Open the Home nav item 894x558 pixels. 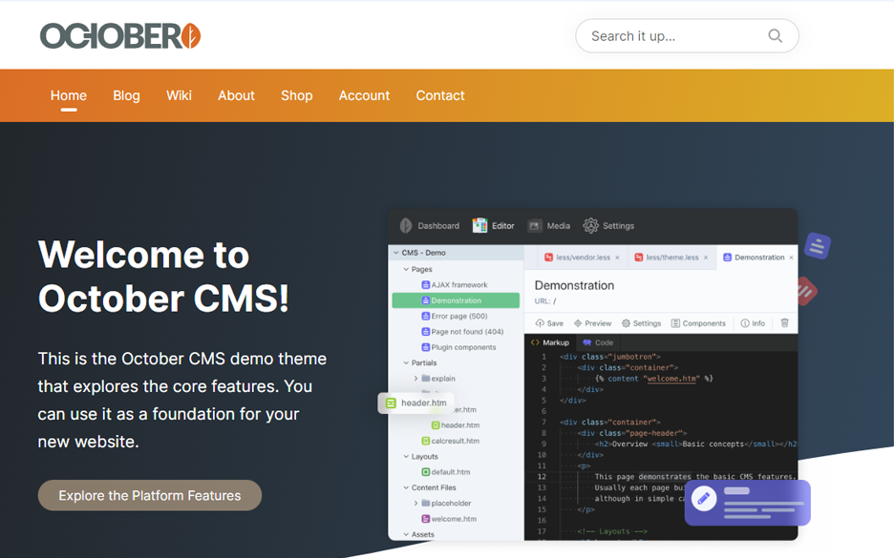(x=69, y=95)
